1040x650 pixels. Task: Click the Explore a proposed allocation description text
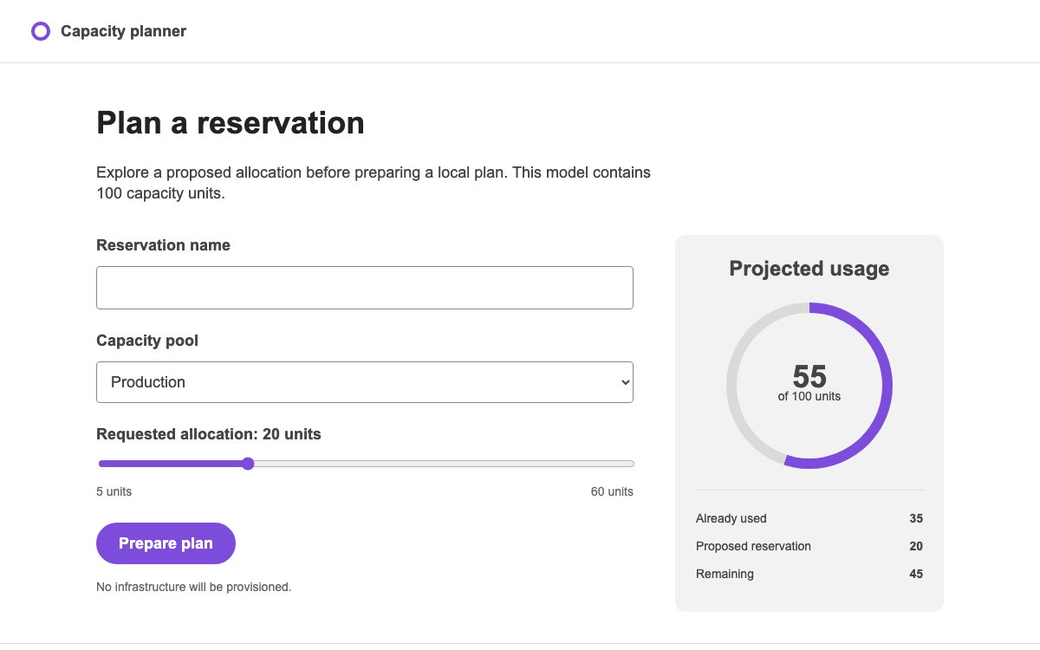tap(374, 183)
